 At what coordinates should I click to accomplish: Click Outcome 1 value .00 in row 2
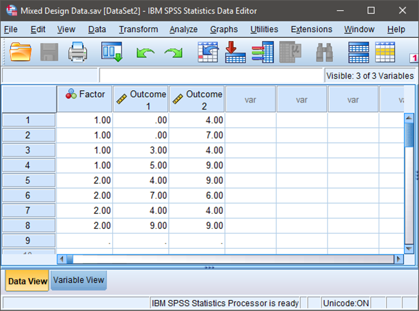click(141, 135)
